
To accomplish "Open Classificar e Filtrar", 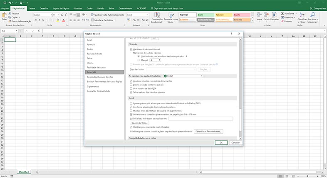I will click(302, 17).
